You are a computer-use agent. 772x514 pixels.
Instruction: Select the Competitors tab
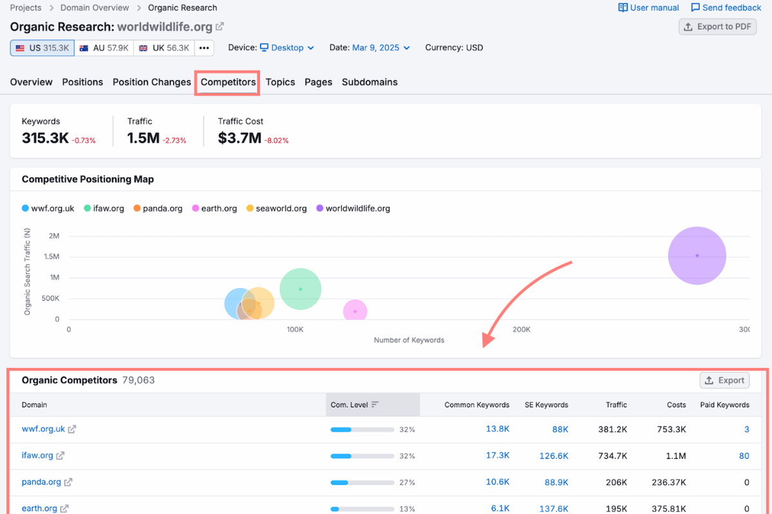click(x=228, y=82)
